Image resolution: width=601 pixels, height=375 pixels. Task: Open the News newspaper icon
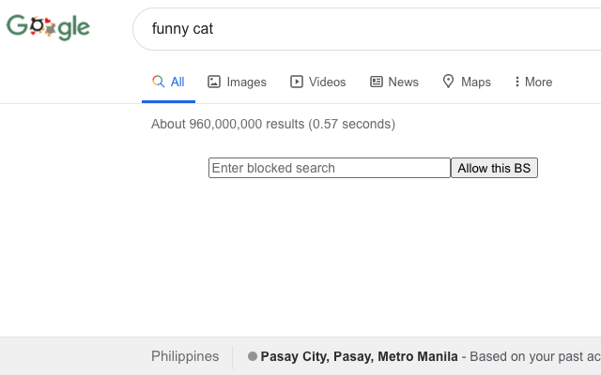point(376,82)
